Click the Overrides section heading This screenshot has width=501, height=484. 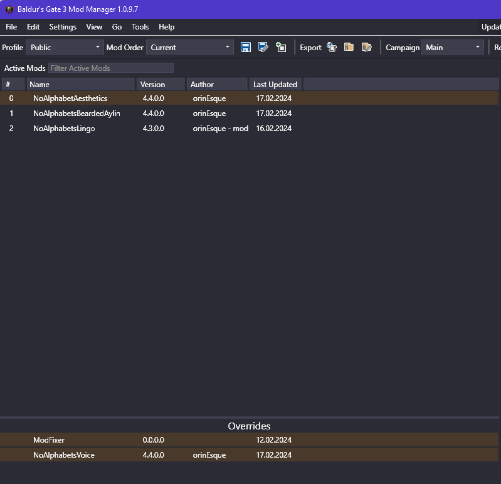coord(249,426)
